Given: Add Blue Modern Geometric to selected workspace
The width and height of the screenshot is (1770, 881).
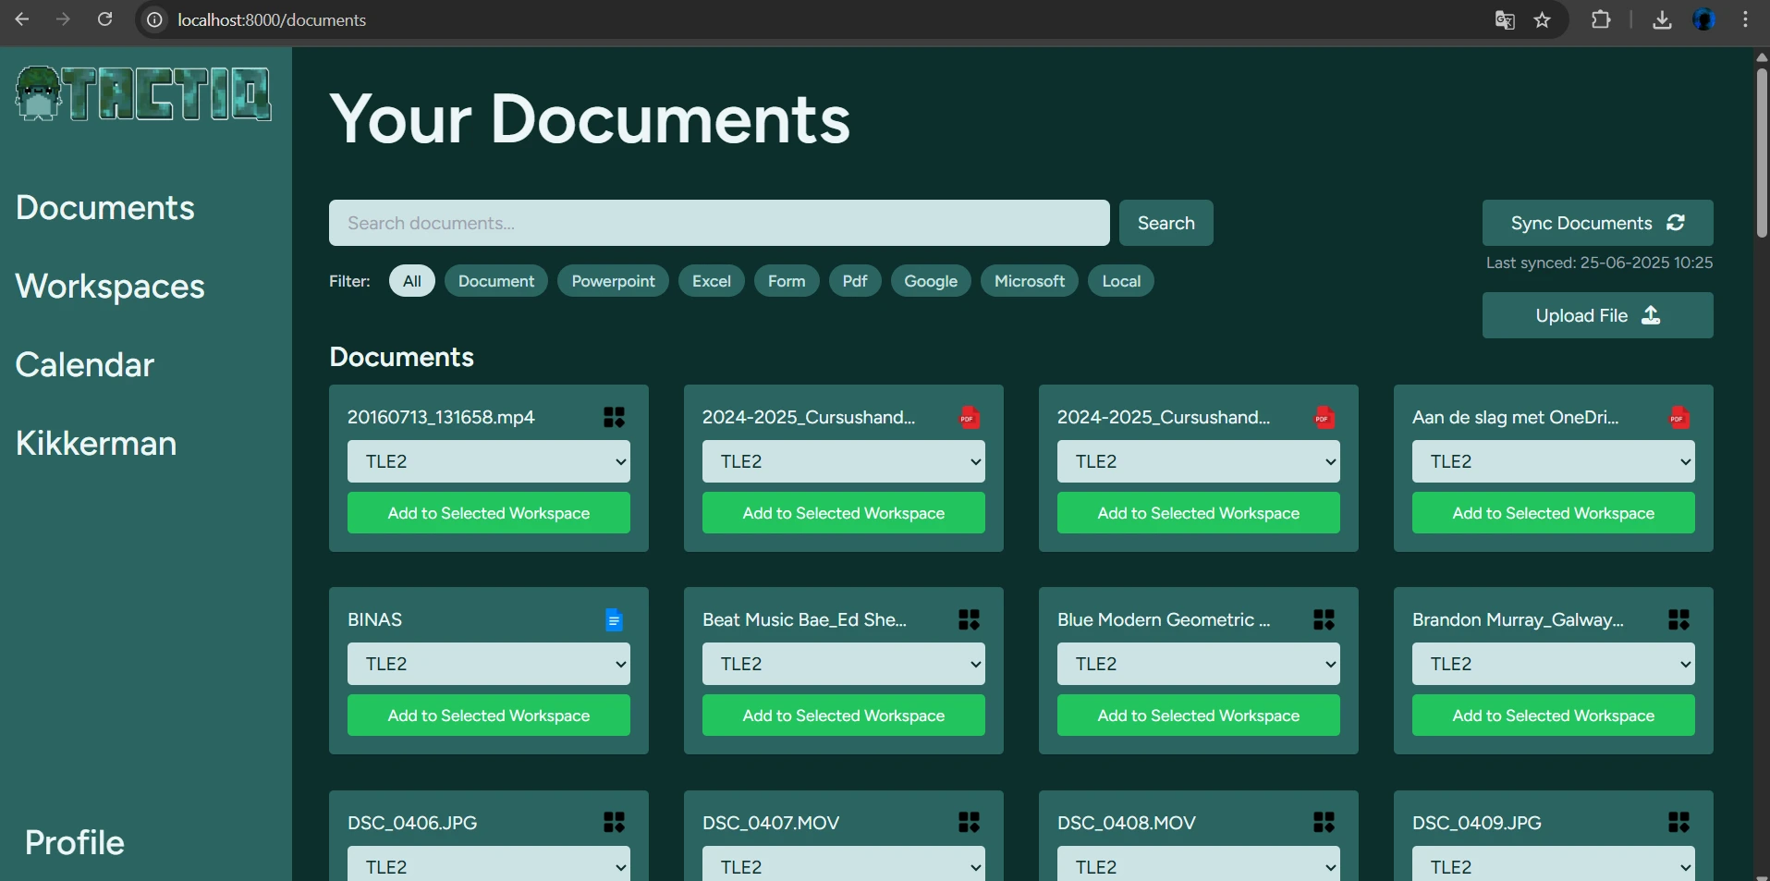Looking at the screenshot, I should 1198,716.
